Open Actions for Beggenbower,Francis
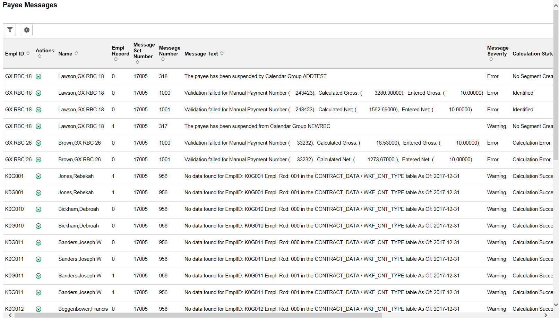Viewport: 559px width, 318px height. point(38,309)
